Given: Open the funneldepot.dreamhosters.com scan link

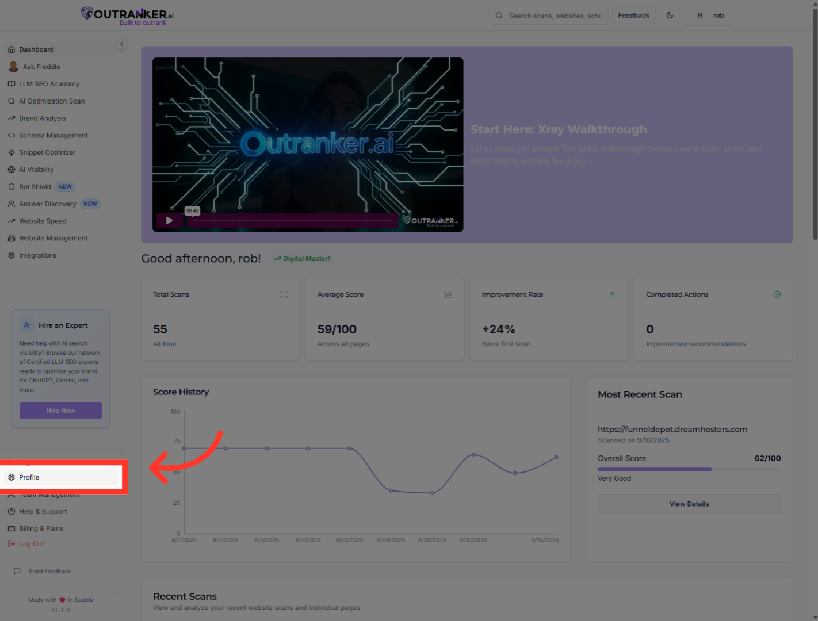Looking at the screenshot, I should [x=672, y=429].
